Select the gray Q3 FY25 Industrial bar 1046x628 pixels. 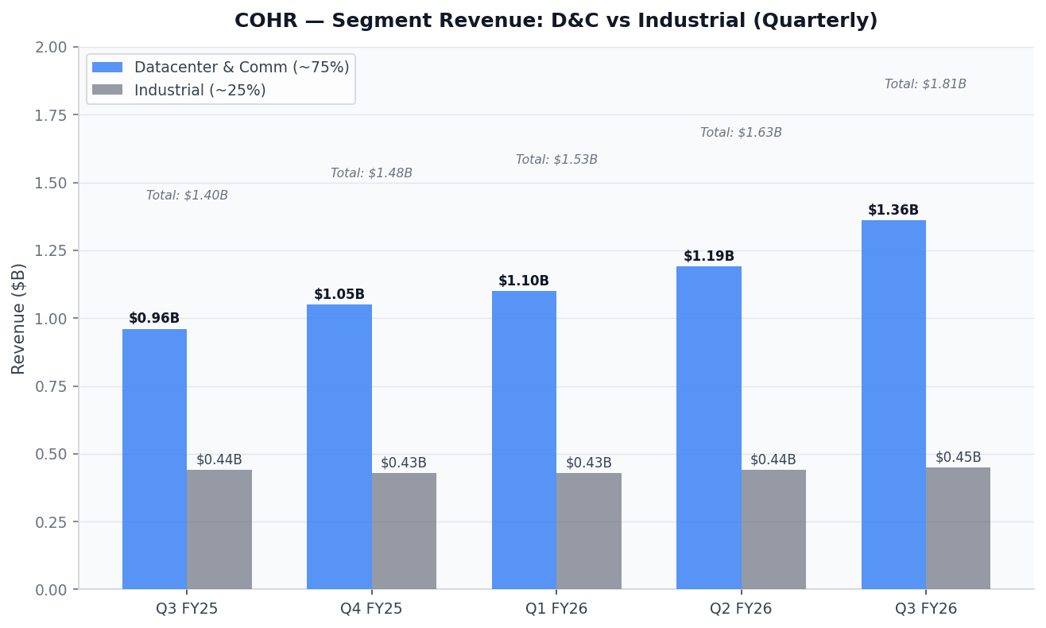tap(219, 529)
